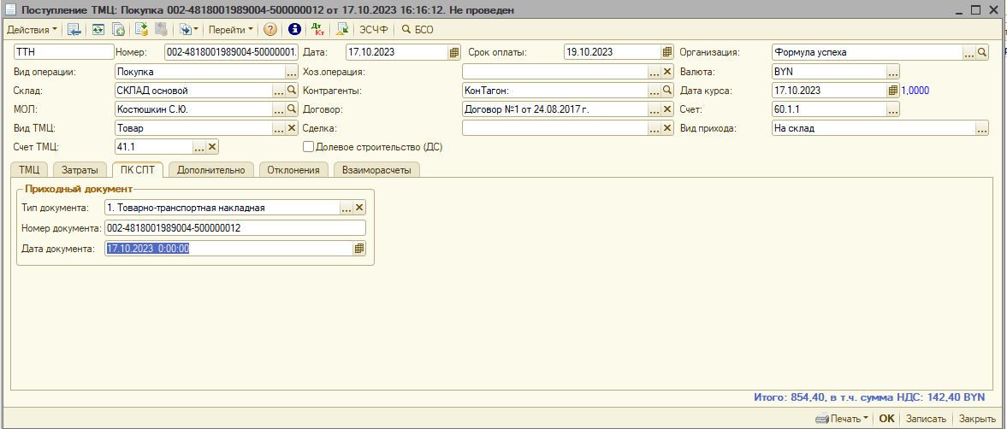The height and width of the screenshot is (429, 1007).
Task: Click into the Номер документа field
Action: pyautogui.click(x=234, y=228)
